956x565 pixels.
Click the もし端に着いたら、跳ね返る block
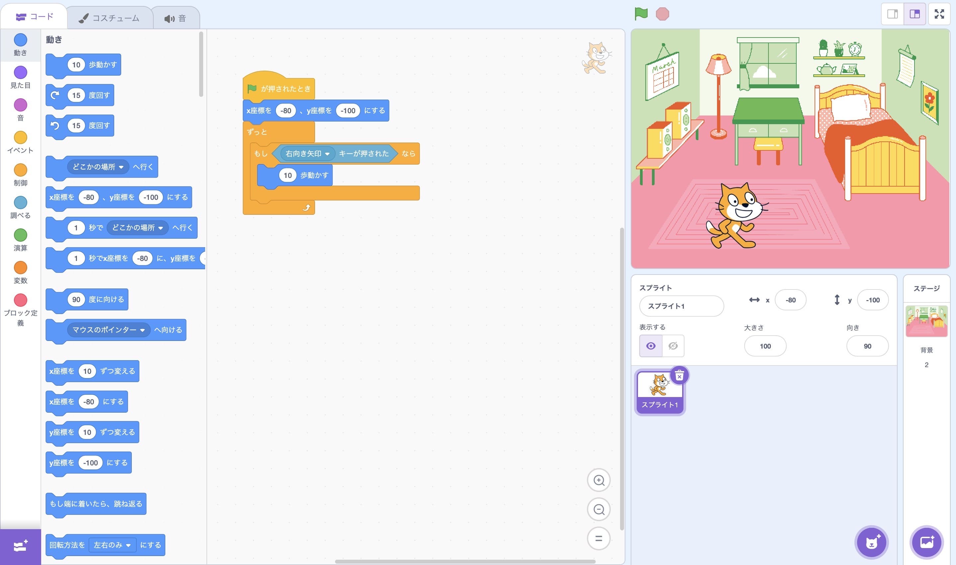tap(96, 504)
